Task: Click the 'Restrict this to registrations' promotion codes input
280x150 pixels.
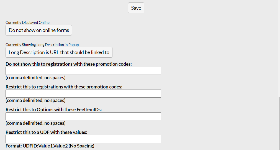Action: [x=83, y=93]
